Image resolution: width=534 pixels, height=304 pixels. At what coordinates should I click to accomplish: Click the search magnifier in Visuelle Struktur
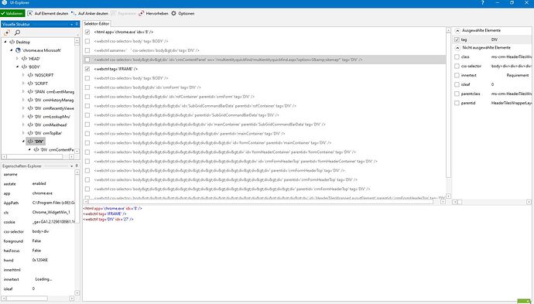coord(17,32)
